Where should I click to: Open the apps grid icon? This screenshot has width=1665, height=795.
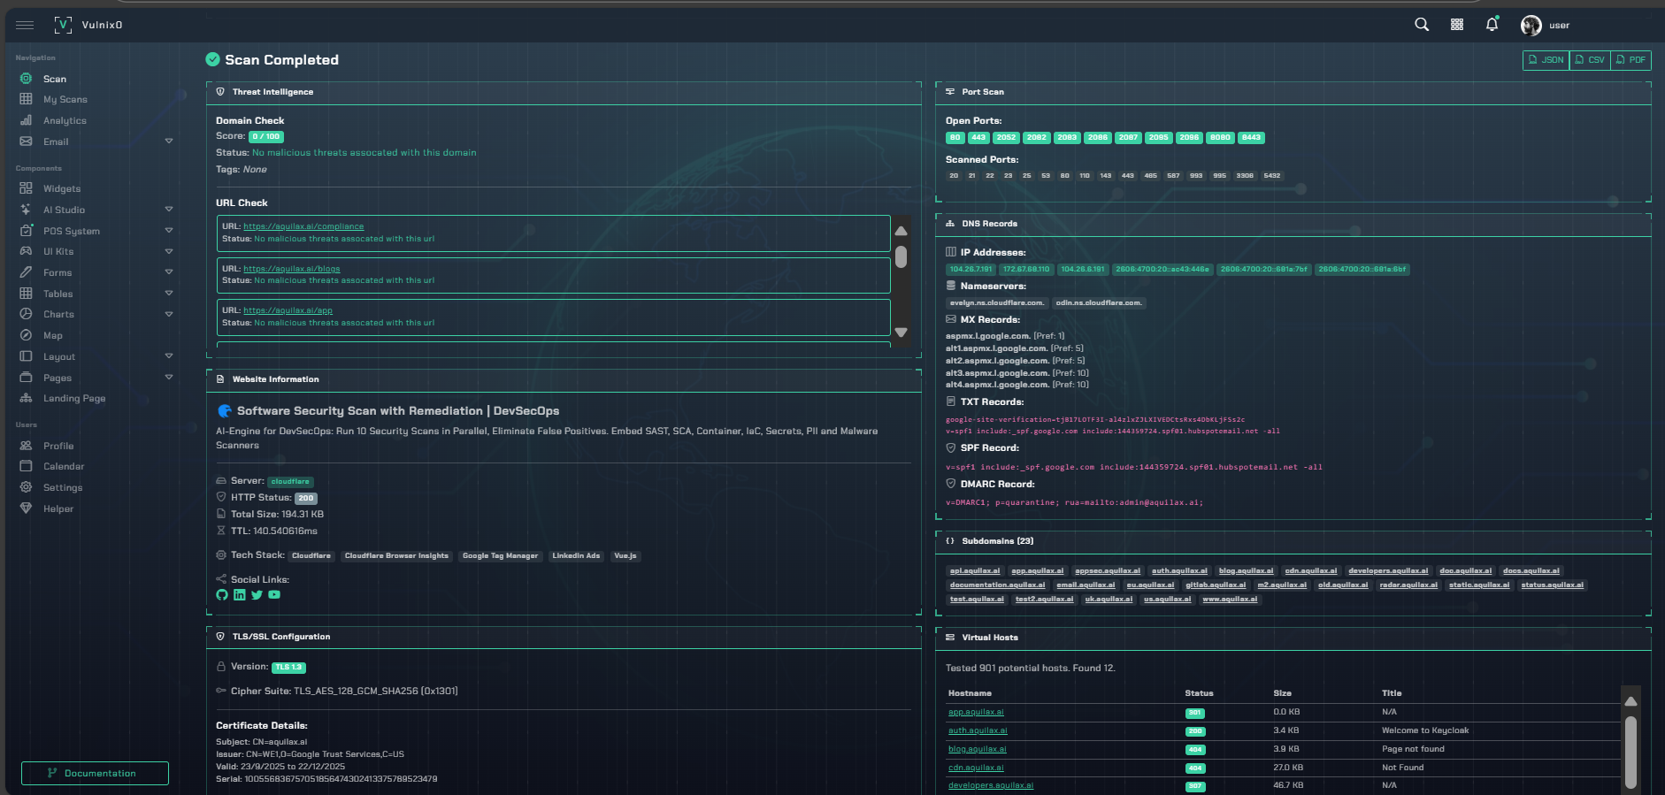[1457, 25]
